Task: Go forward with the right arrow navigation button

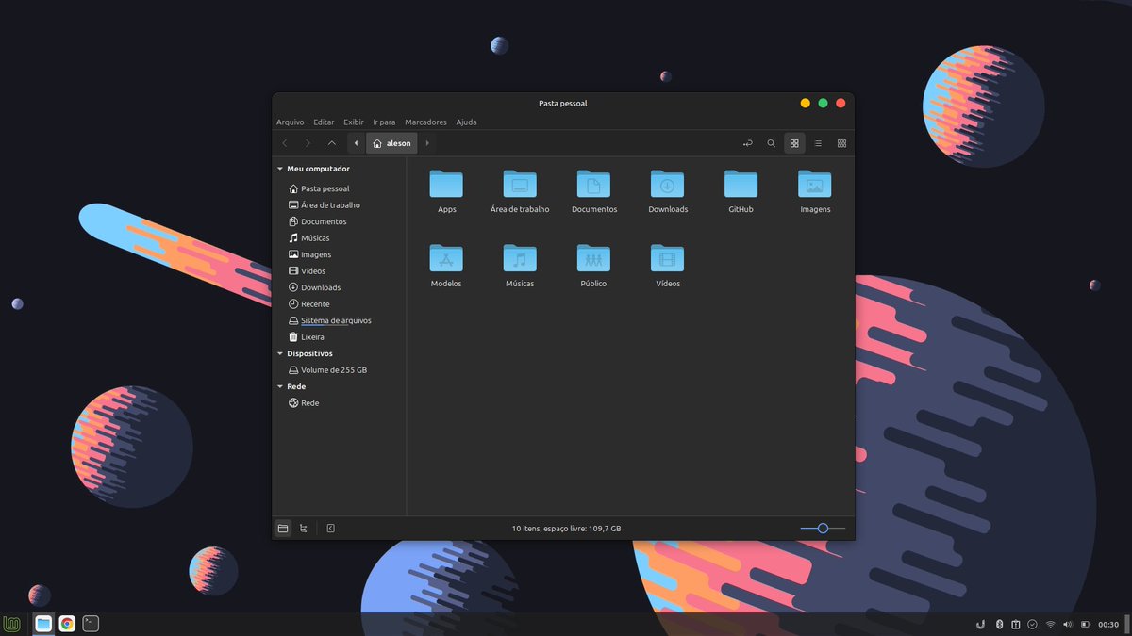Action: click(308, 143)
